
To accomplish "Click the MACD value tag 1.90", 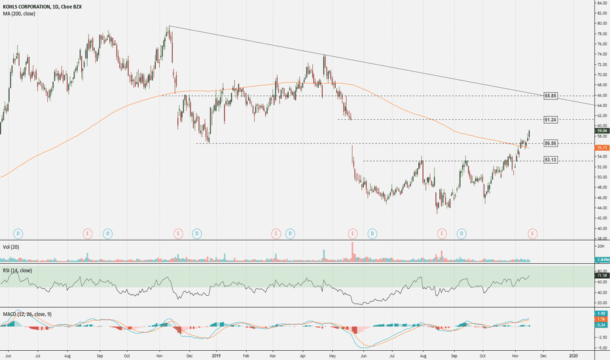I will click(601, 314).
